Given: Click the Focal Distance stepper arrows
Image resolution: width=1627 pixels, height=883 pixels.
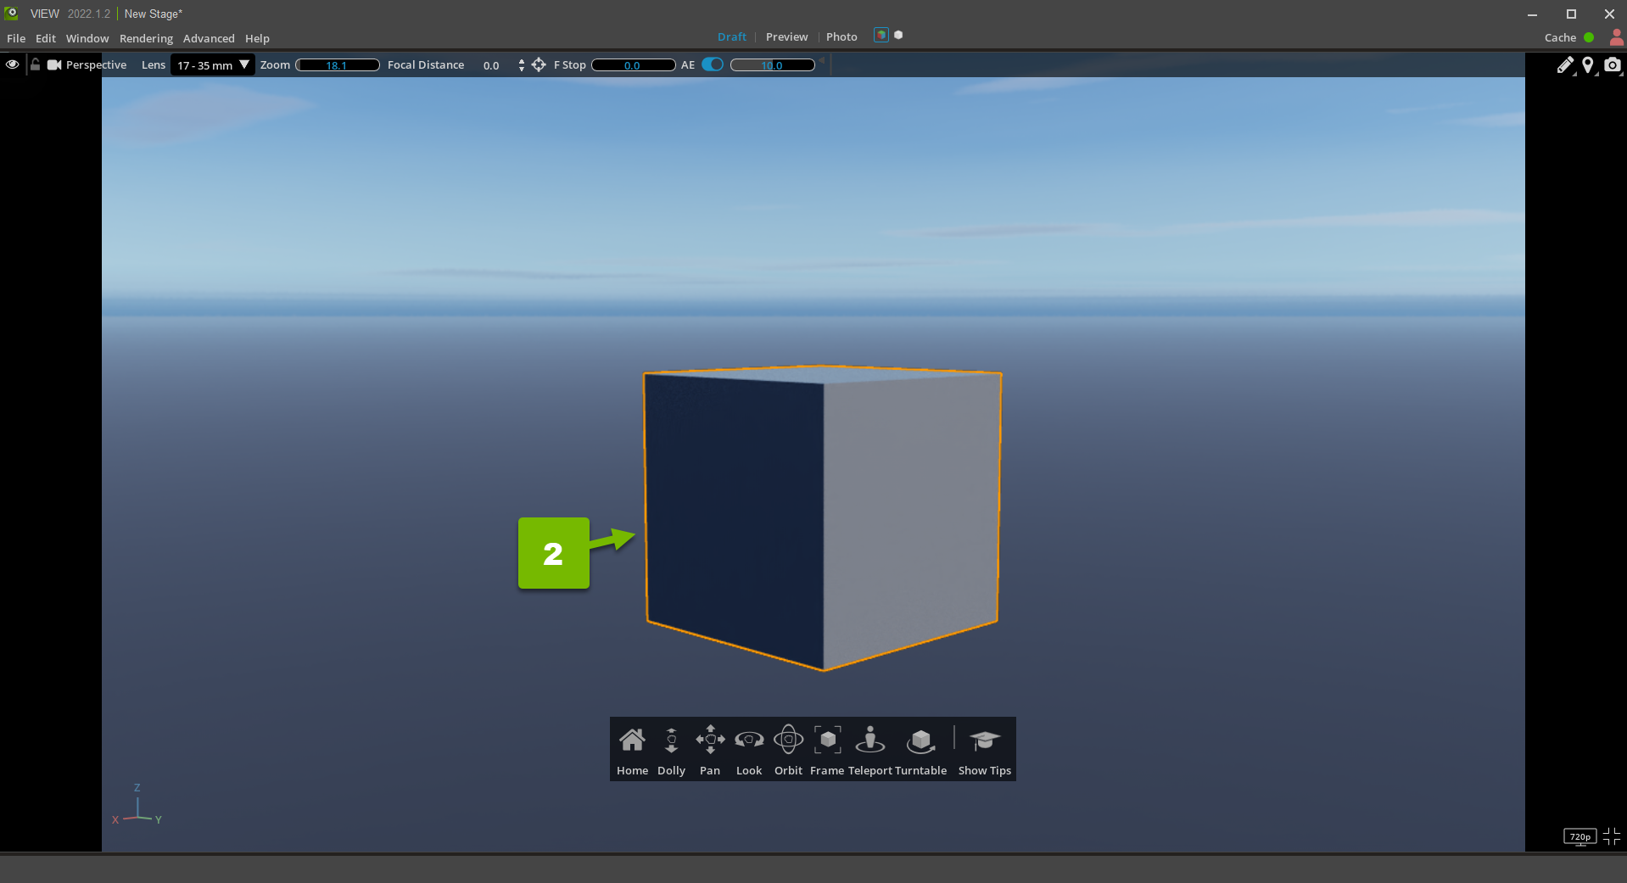Looking at the screenshot, I should click(521, 65).
